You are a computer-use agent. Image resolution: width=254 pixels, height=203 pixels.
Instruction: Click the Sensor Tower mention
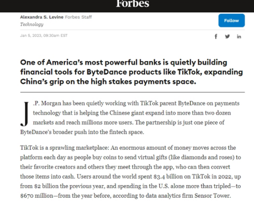pos(212,195)
